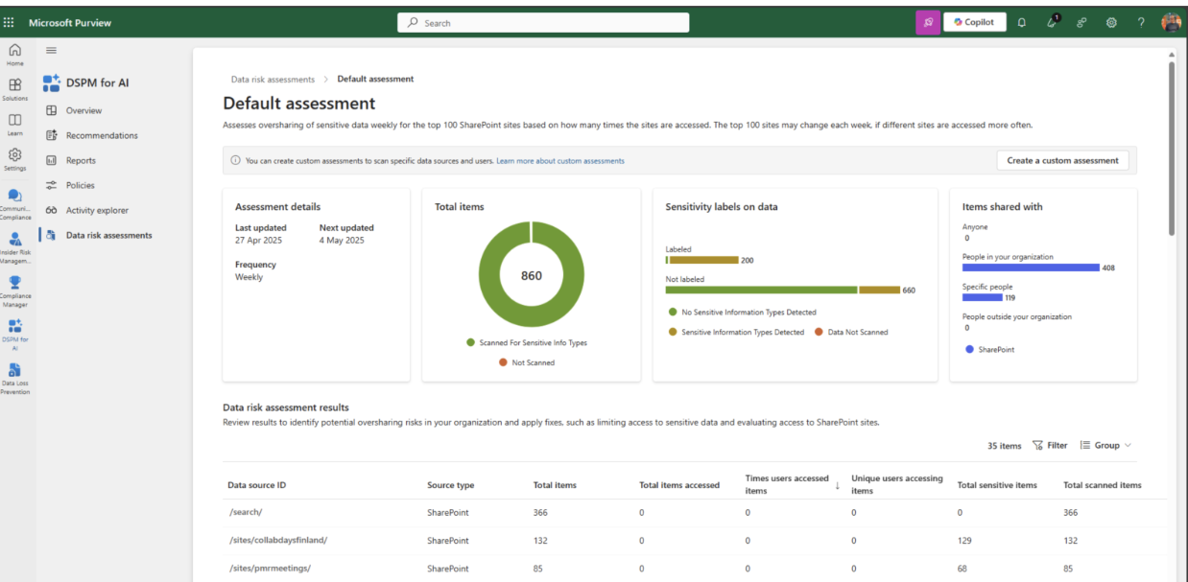Click the 129 sensitive items cell
Viewport: 1188px width, 582px height.
(x=964, y=541)
